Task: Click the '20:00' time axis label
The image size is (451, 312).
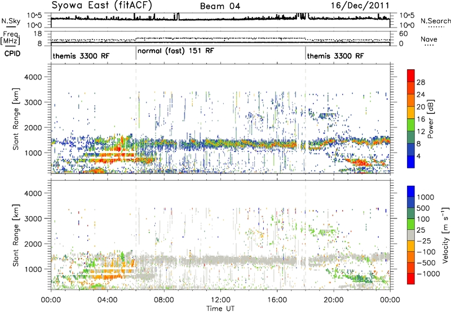Action: [x=334, y=300]
